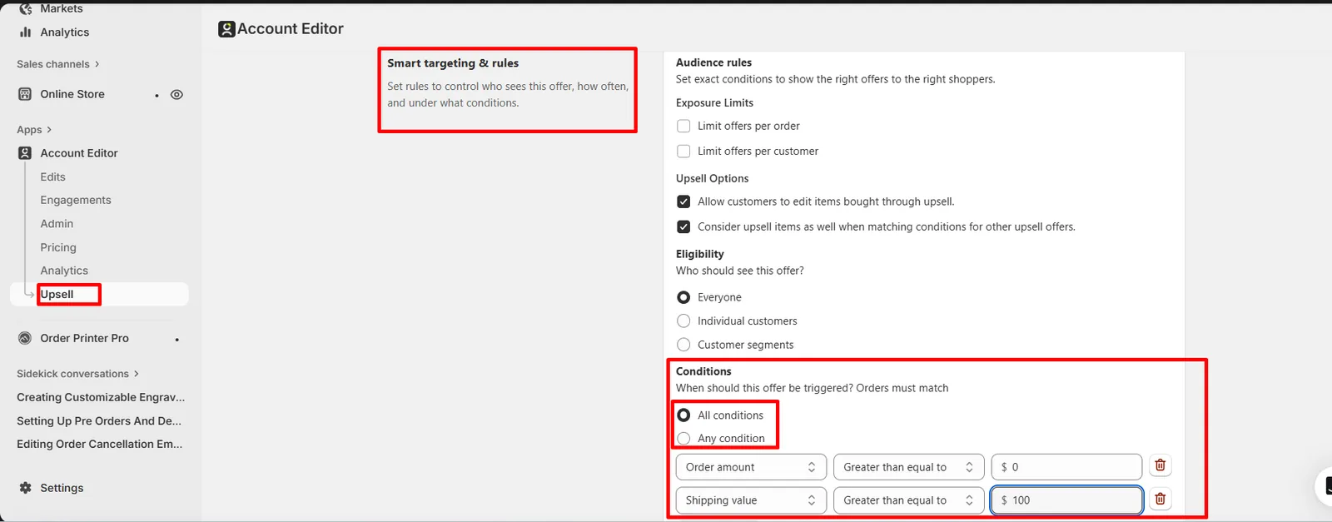Click the Analytics bar chart icon
This screenshot has height=522, width=1332.
(x=25, y=32)
